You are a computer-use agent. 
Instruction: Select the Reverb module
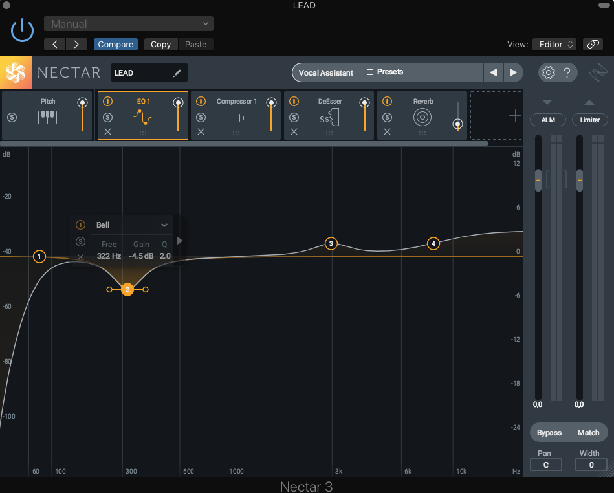click(422, 115)
